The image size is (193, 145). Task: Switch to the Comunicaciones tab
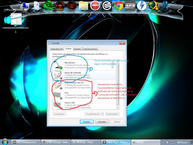pos(90,49)
